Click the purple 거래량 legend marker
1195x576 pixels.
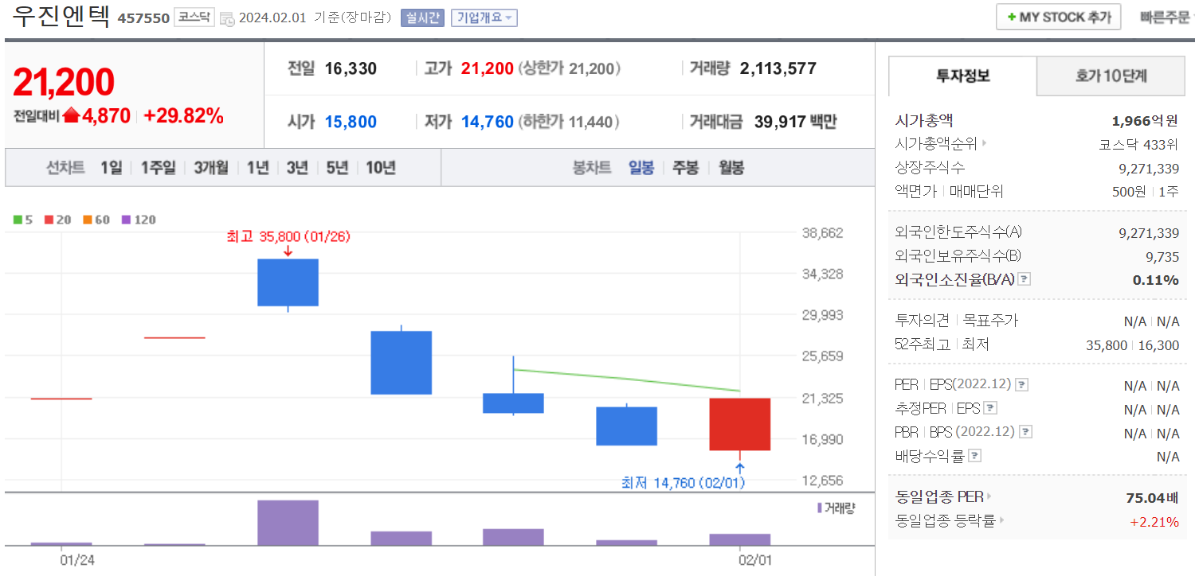tap(820, 508)
